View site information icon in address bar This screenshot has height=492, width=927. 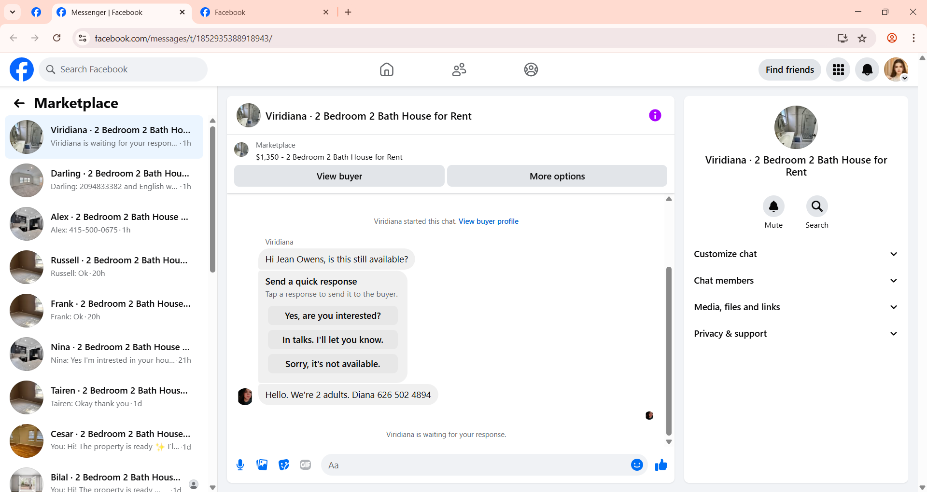[83, 38]
